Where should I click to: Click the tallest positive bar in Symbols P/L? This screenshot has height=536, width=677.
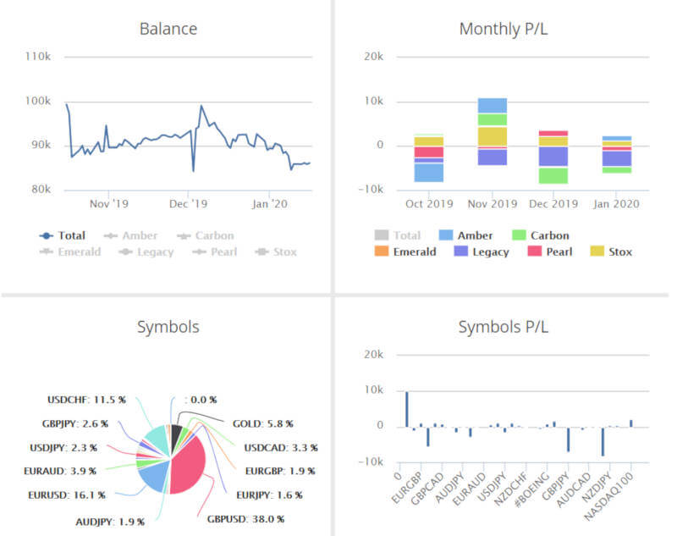coord(407,408)
